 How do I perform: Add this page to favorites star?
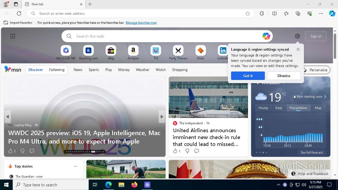point(248,13)
